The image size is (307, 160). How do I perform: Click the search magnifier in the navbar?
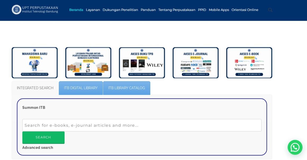[x=270, y=10]
